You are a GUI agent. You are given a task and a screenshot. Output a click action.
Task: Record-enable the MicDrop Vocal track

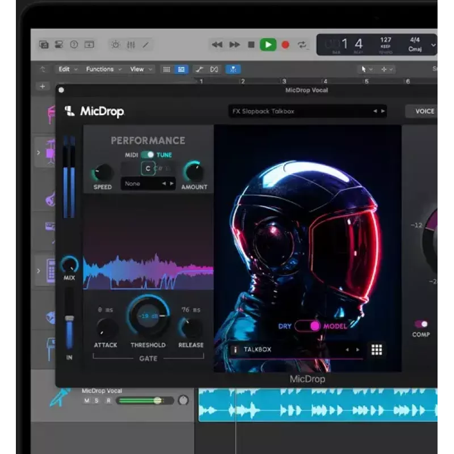108,401
